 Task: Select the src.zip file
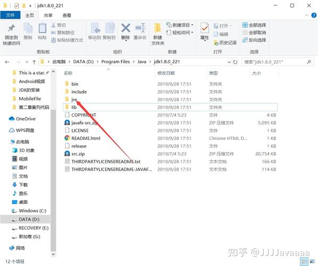point(78,154)
